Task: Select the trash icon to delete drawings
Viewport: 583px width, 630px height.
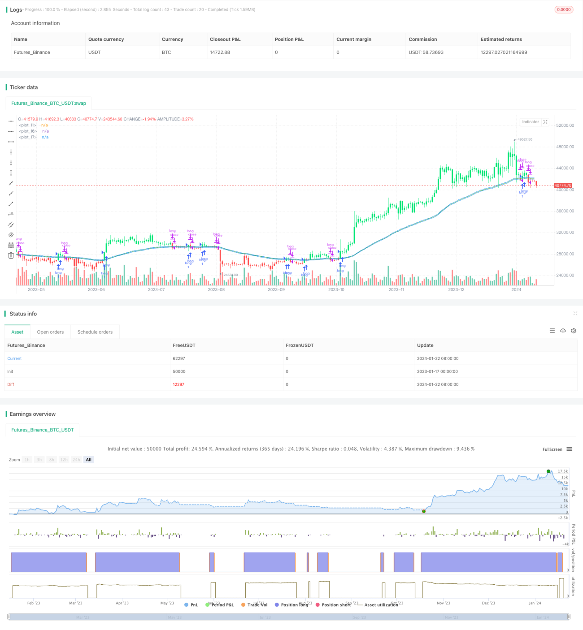Action: point(11,255)
